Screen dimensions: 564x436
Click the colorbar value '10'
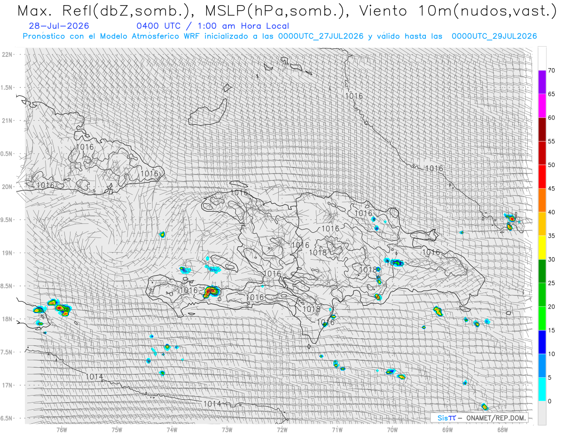(x=551, y=354)
